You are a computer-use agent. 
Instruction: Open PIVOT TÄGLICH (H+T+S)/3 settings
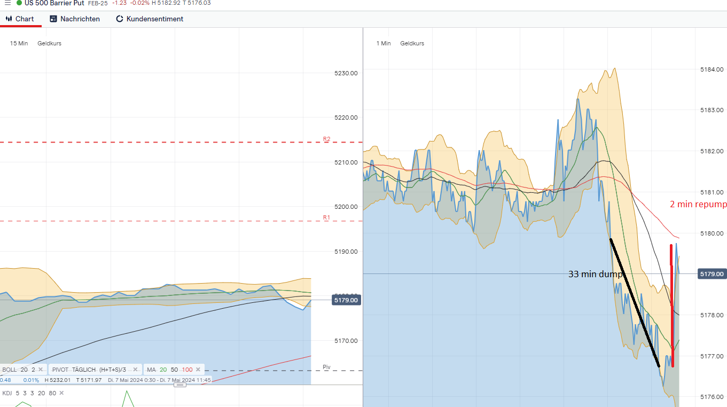pyautogui.click(x=88, y=370)
